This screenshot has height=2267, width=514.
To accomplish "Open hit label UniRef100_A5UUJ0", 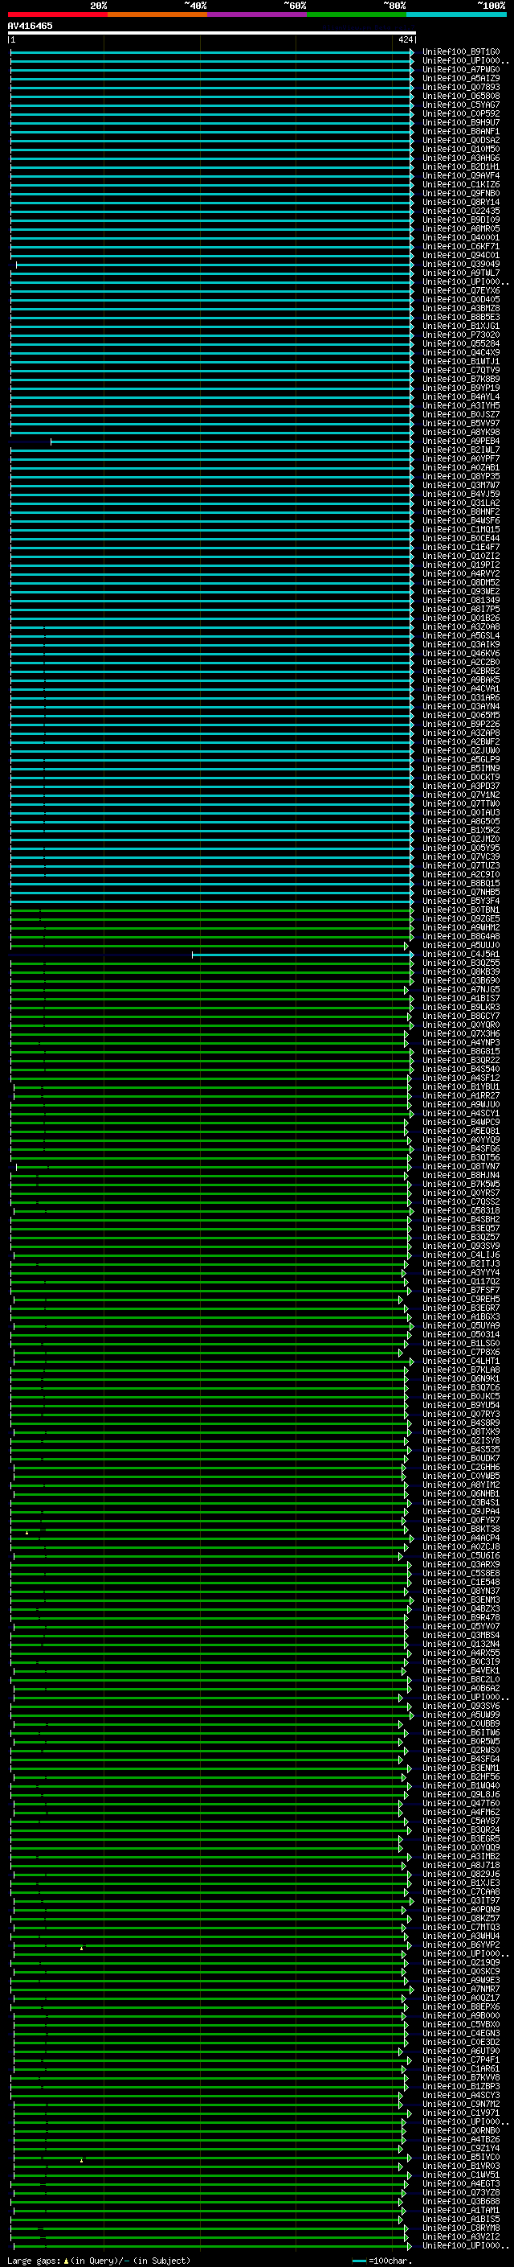I will click(461, 945).
